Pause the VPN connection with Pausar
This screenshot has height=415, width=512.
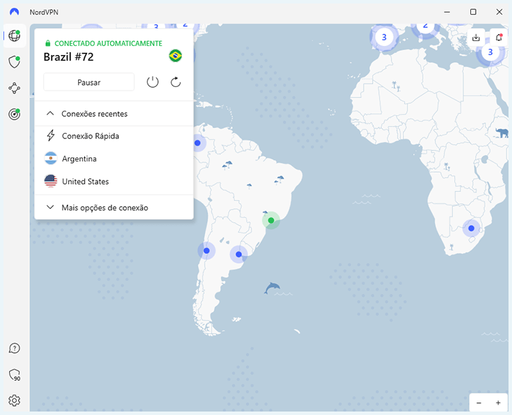(89, 82)
